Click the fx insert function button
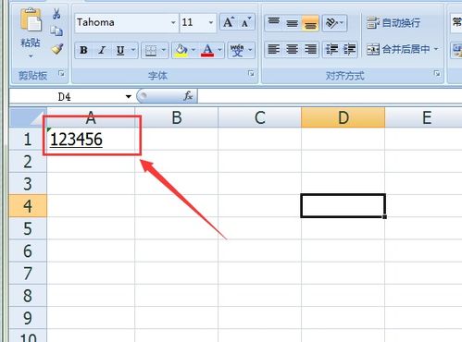Viewport: 462px width, 342px height. coord(188,96)
